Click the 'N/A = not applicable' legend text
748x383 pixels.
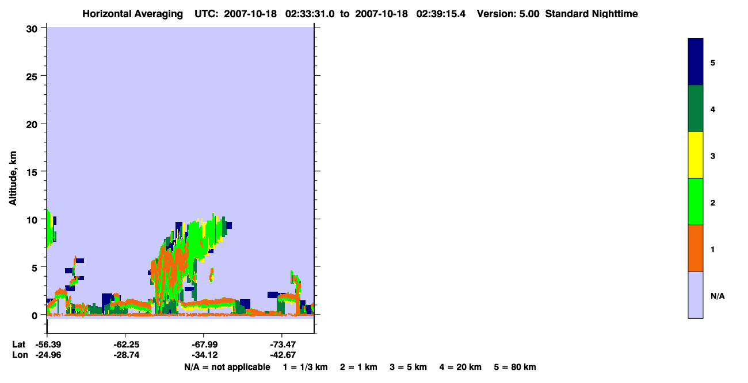pyautogui.click(x=227, y=367)
